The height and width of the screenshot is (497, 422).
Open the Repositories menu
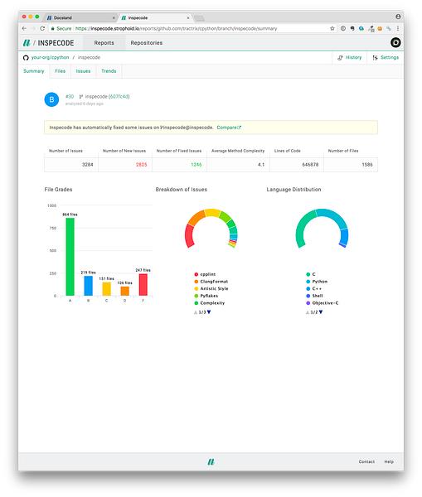tap(147, 43)
